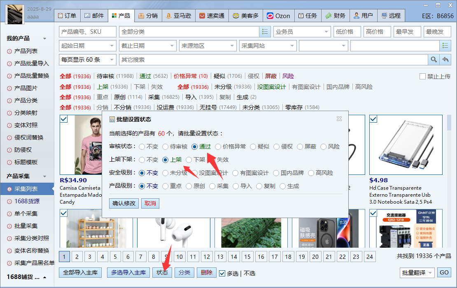Click the reset arrow icon beside search
This screenshot has height=288, width=457.
click(445, 60)
